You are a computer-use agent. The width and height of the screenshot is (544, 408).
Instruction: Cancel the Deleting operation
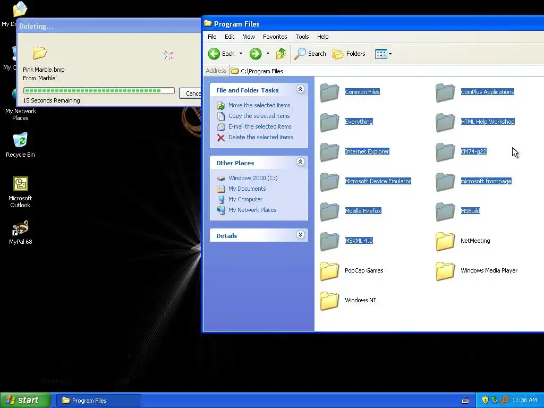pyautogui.click(x=190, y=93)
